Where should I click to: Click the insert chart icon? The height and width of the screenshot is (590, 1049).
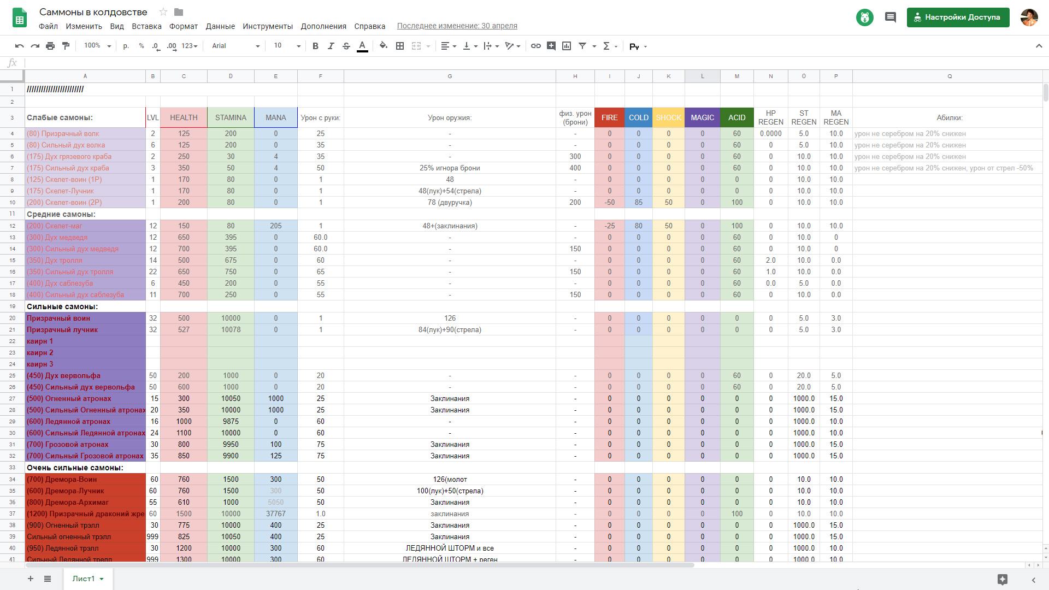point(567,46)
